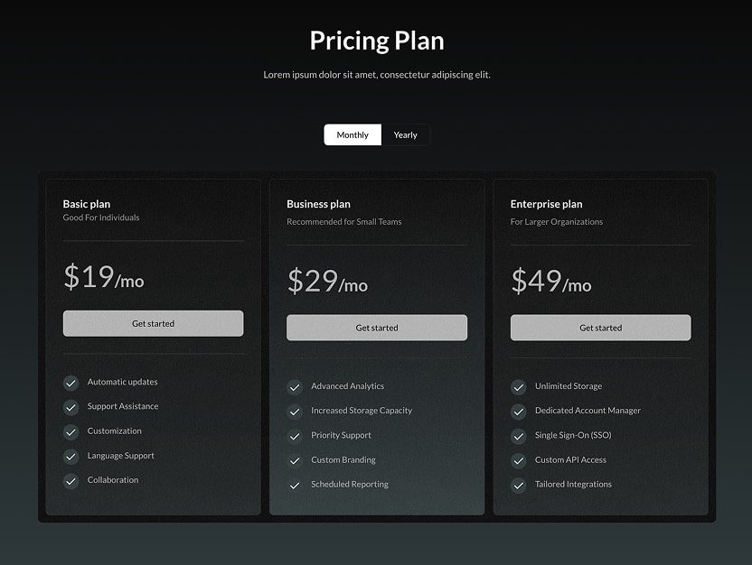The height and width of the screenshot is (565, 752).
Task: Click the checkmark next to Unlimited Storage
Action: click(x=519, y=386)
